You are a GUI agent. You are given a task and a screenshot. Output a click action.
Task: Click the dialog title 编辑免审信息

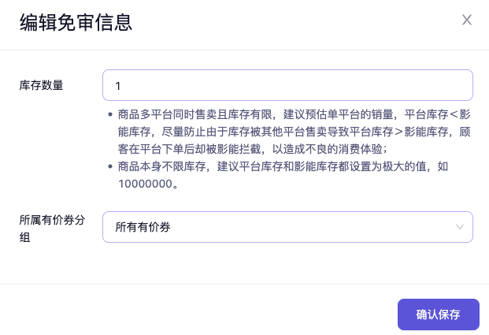coord(76,22)
